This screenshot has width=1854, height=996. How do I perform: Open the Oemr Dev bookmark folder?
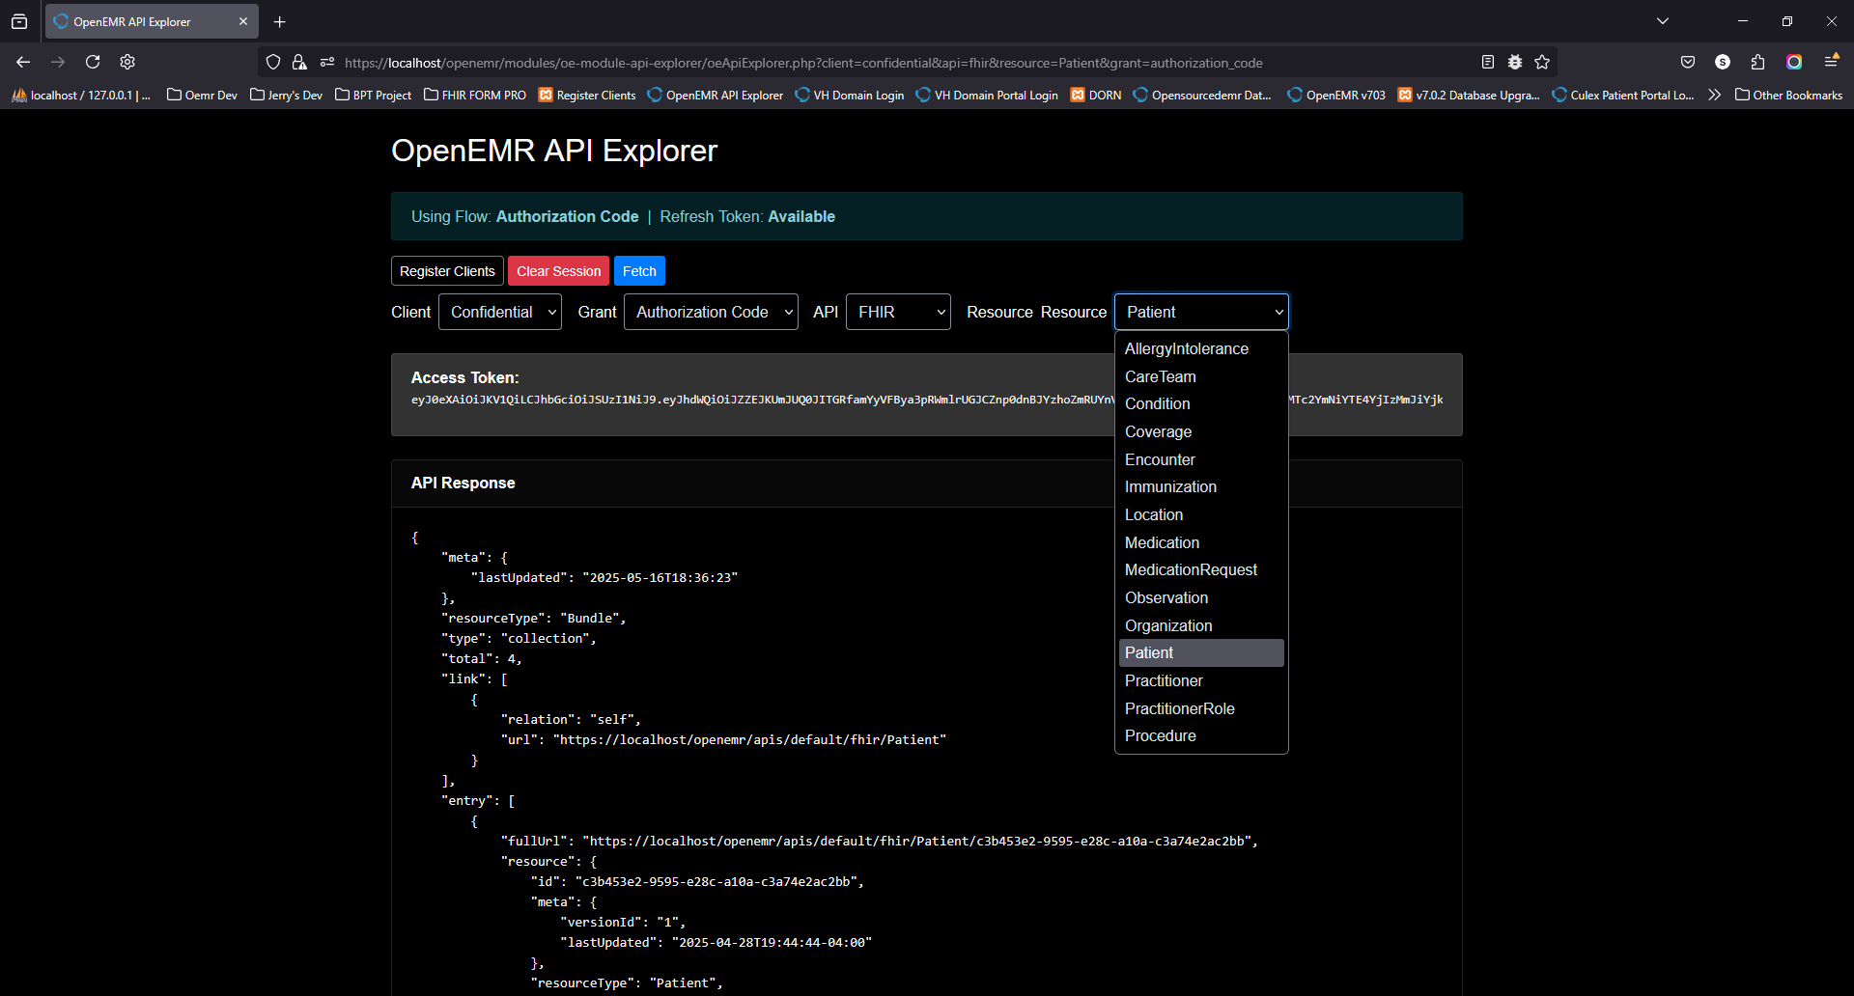202,95
